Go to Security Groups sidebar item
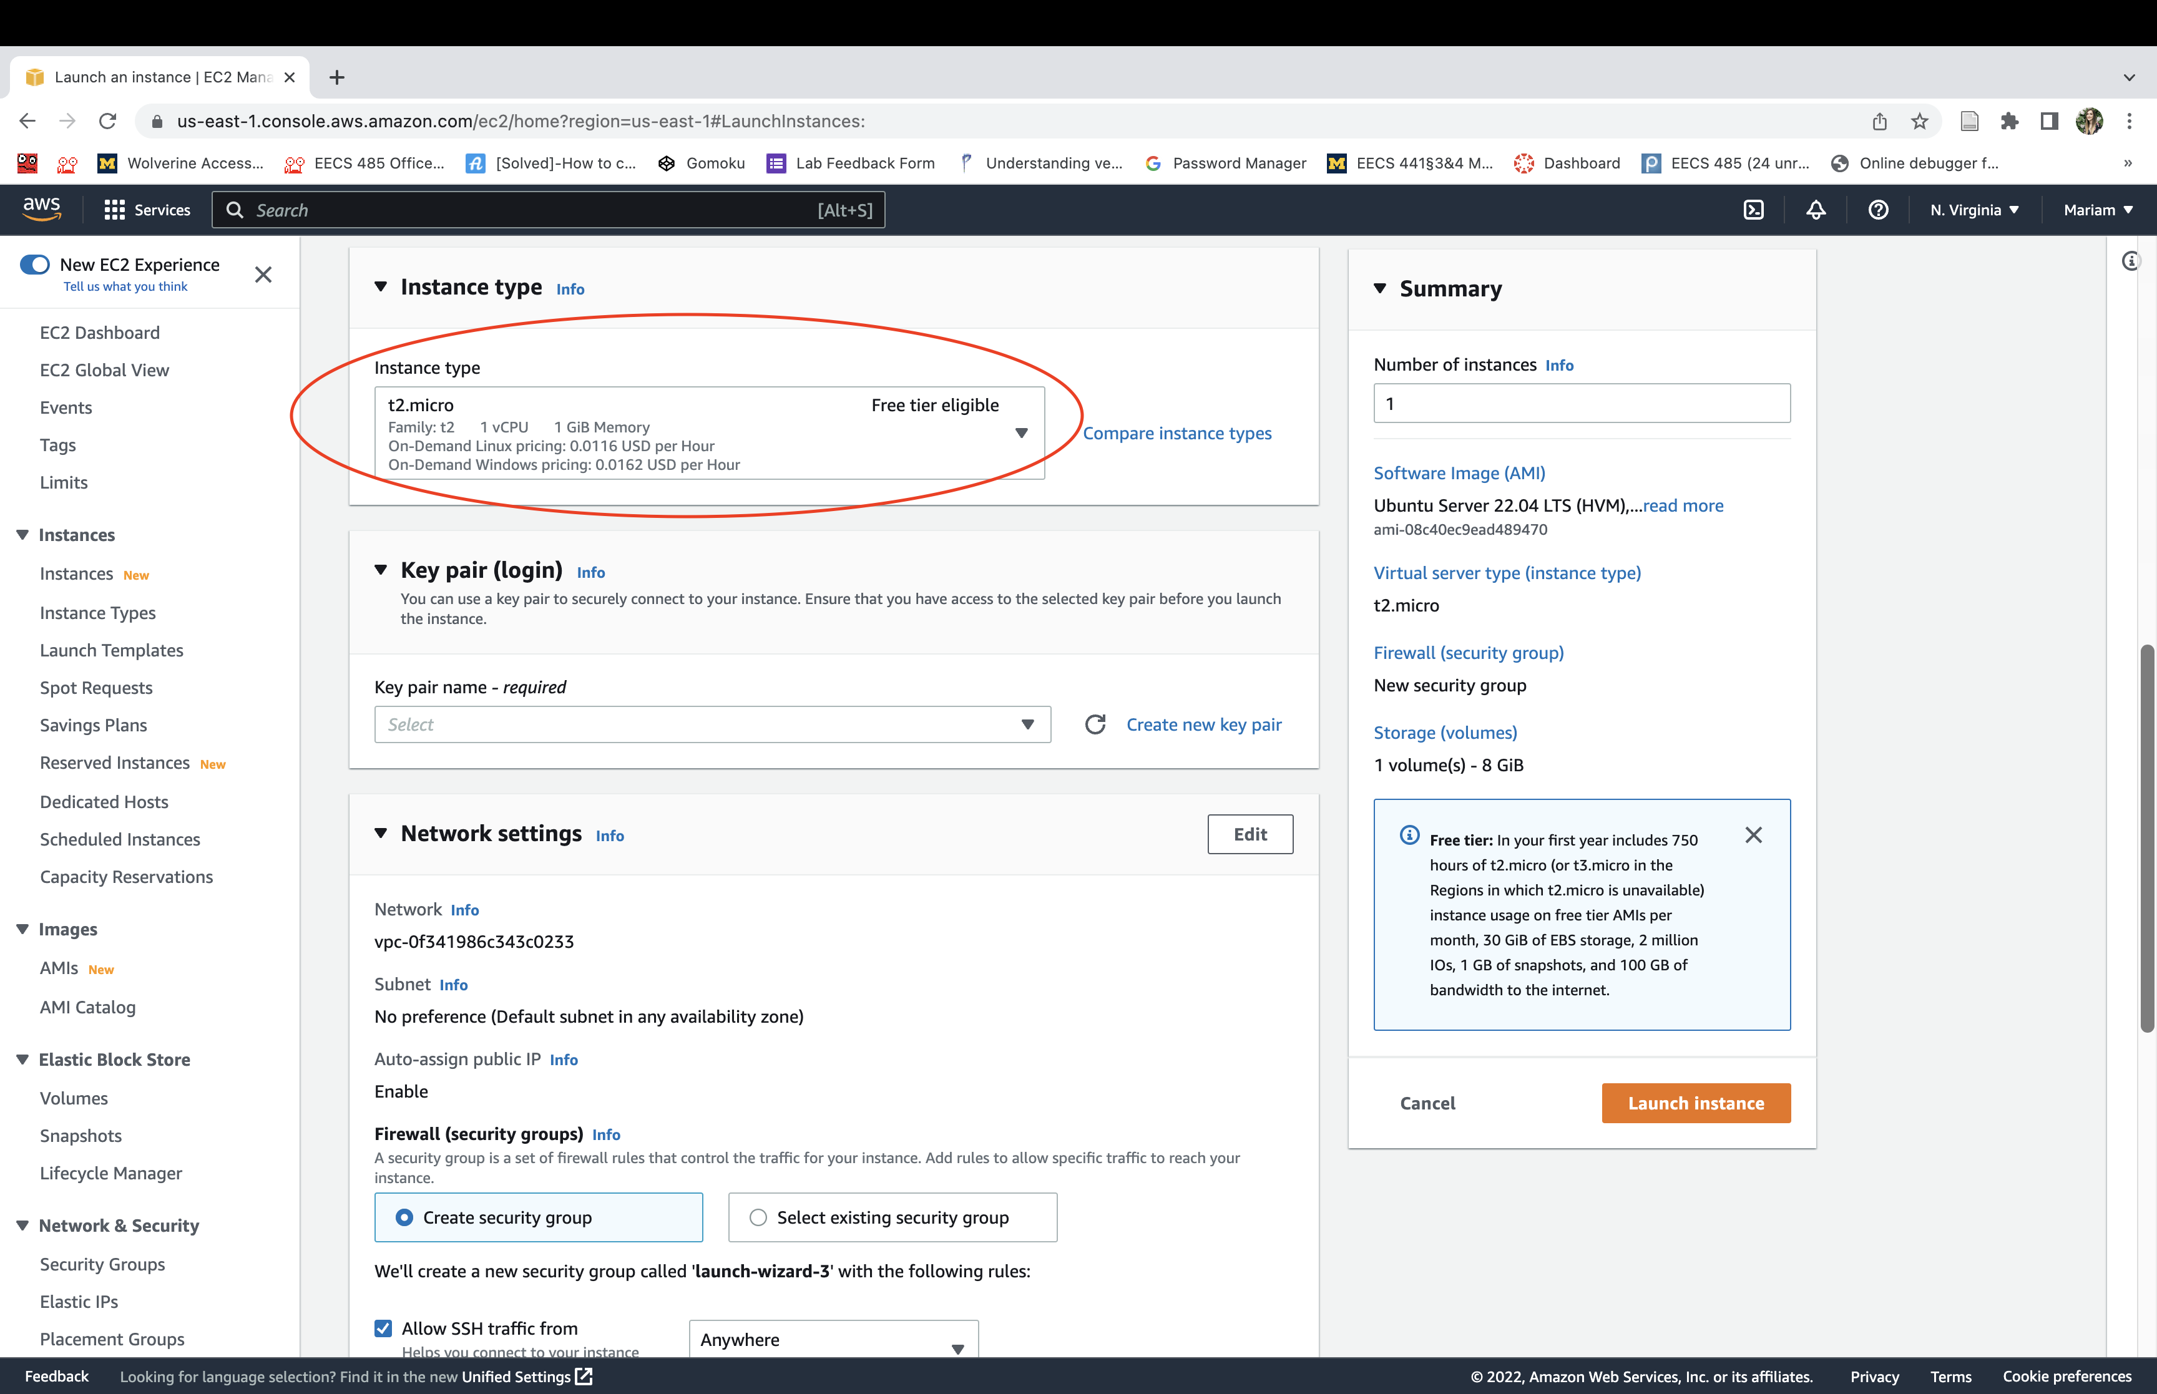 point(102,1264)
